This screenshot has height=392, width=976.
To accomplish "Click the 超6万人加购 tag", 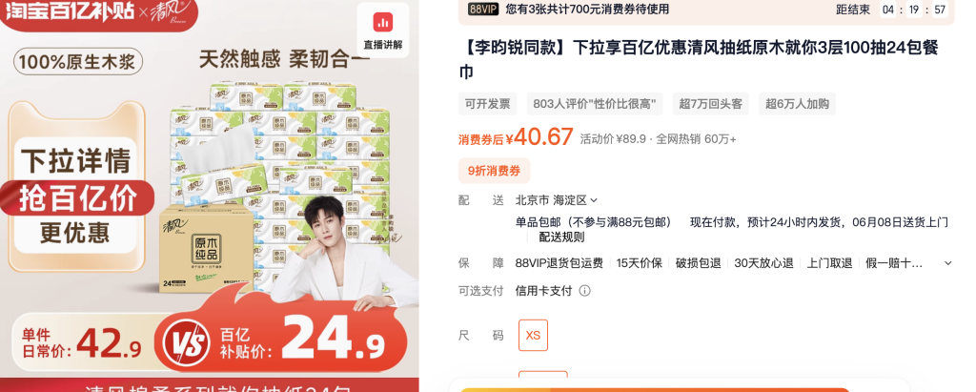I will (797, 104).
